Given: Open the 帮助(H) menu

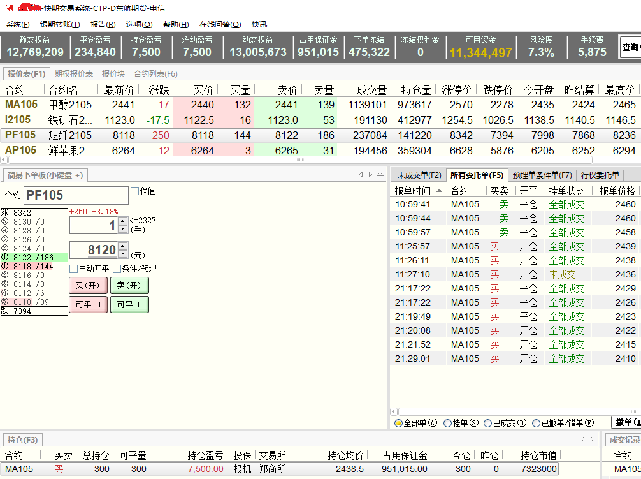Looking at the screenshot, I should 176,24.
